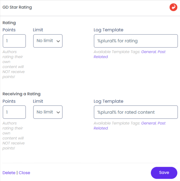Open the Limit dropdown under Rating
This screenshot has width=180, height=181.
pos(48,41)
